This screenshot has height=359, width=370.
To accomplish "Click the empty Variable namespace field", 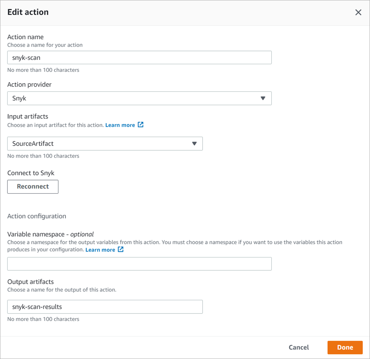I will (139, 264).
